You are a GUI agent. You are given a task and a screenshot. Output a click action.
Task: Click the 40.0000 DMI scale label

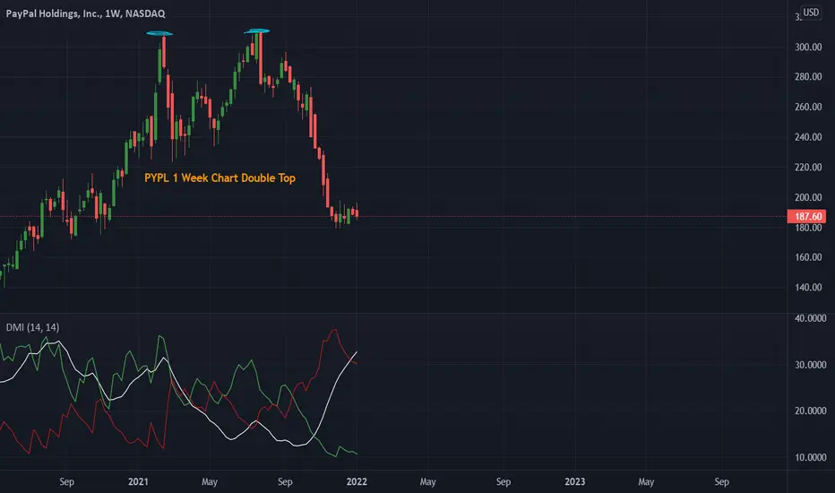[x=810, y=318]
